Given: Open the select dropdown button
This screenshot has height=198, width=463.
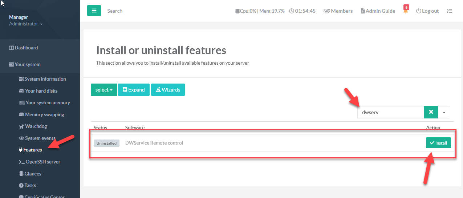Looking at the screenshot, I should tap(103, 90).
